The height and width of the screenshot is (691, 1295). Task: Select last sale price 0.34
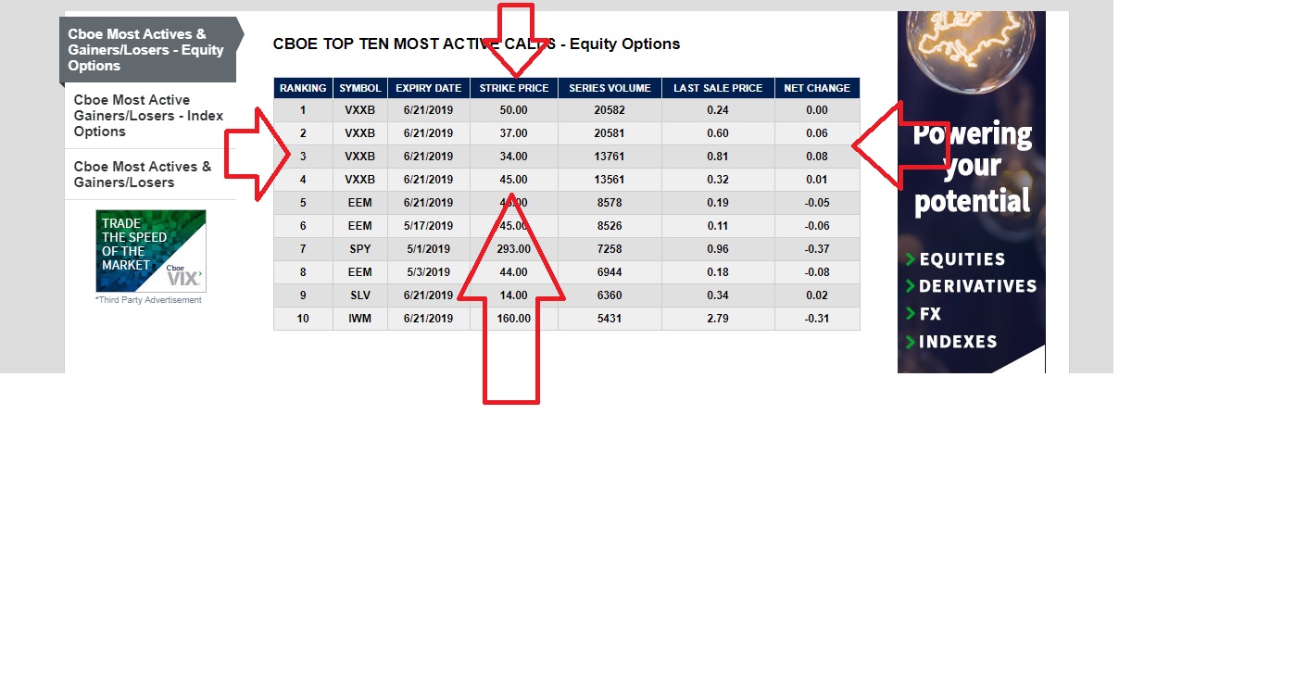(x=718, y=295)
